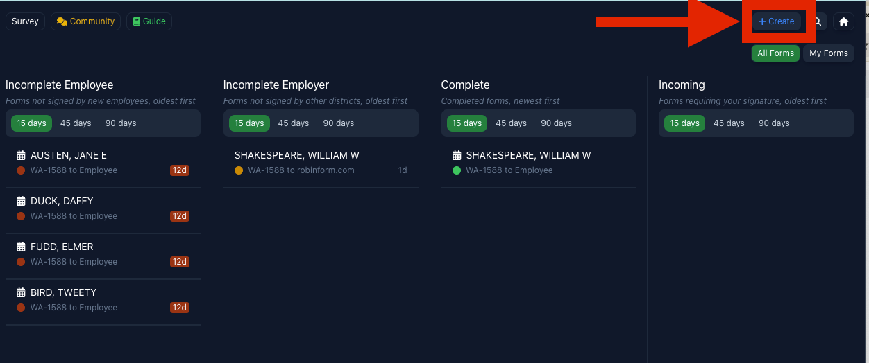Screen dimensions: 869x363
Task: Click calendar icon beside Complete SHAKESPEARE entry
Action: [x=457, y=155]
